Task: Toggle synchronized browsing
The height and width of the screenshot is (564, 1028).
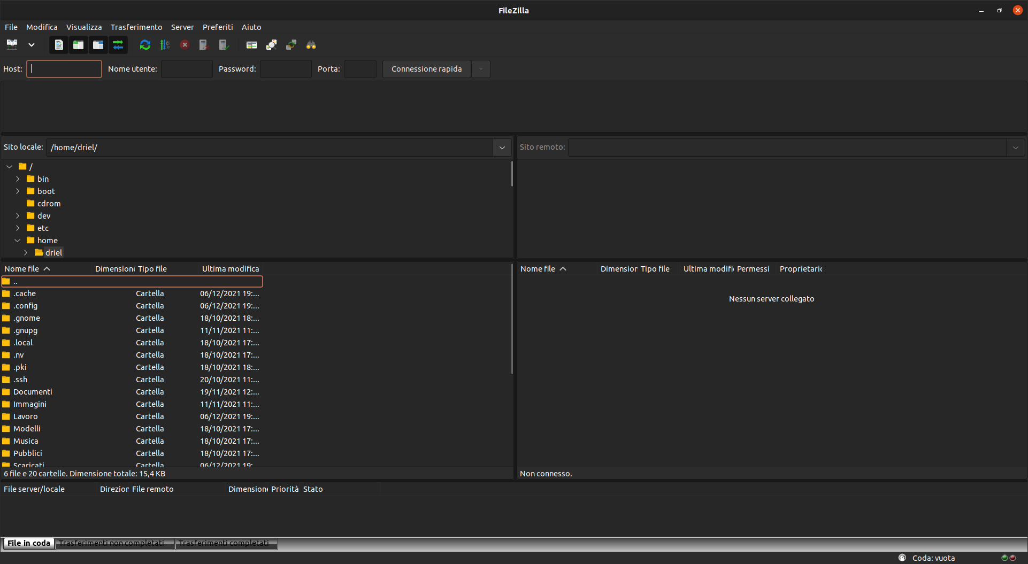Action: pos(291,45)
